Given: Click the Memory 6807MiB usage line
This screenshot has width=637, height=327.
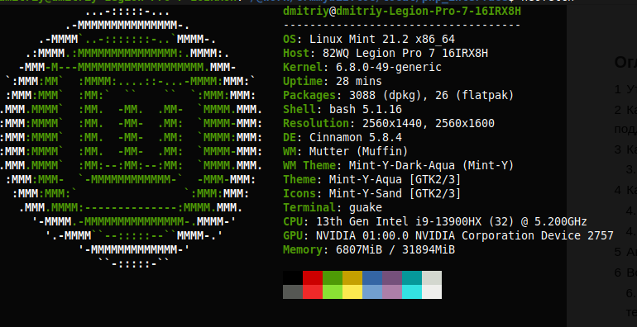Looking at the screenshot, I should pos(369,250).
